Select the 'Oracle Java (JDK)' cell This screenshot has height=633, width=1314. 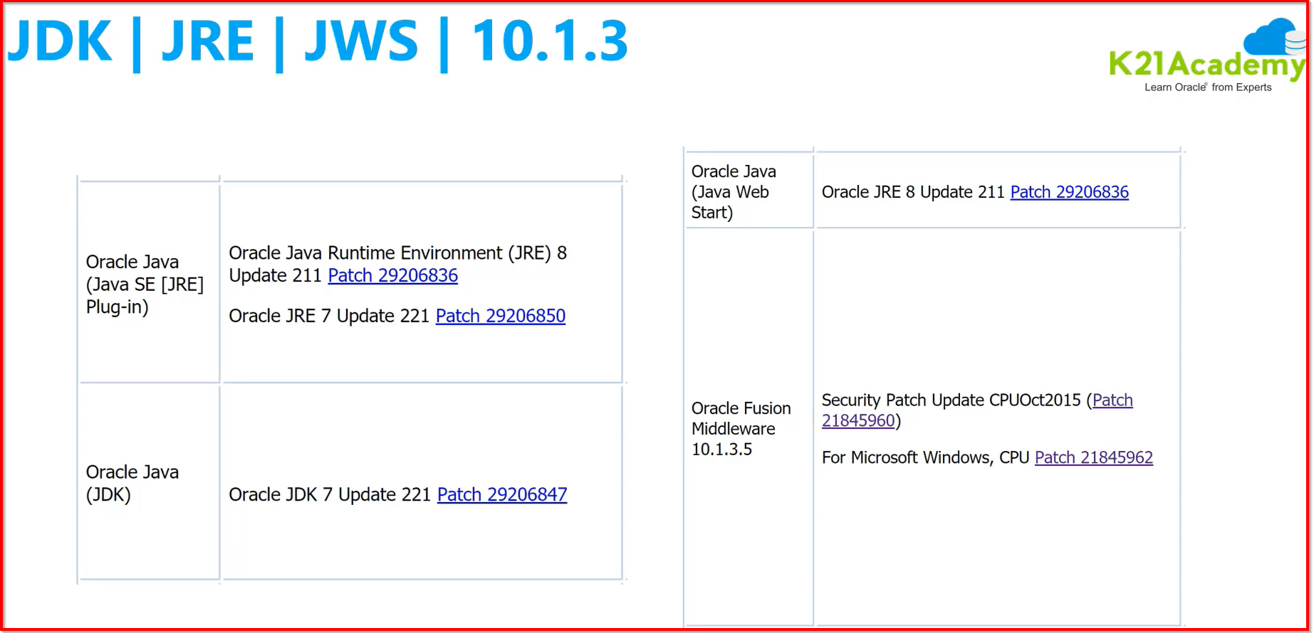149,482
